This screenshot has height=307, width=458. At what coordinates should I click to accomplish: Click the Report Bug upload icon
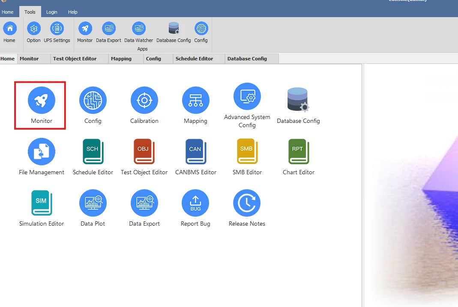(195, 203)
